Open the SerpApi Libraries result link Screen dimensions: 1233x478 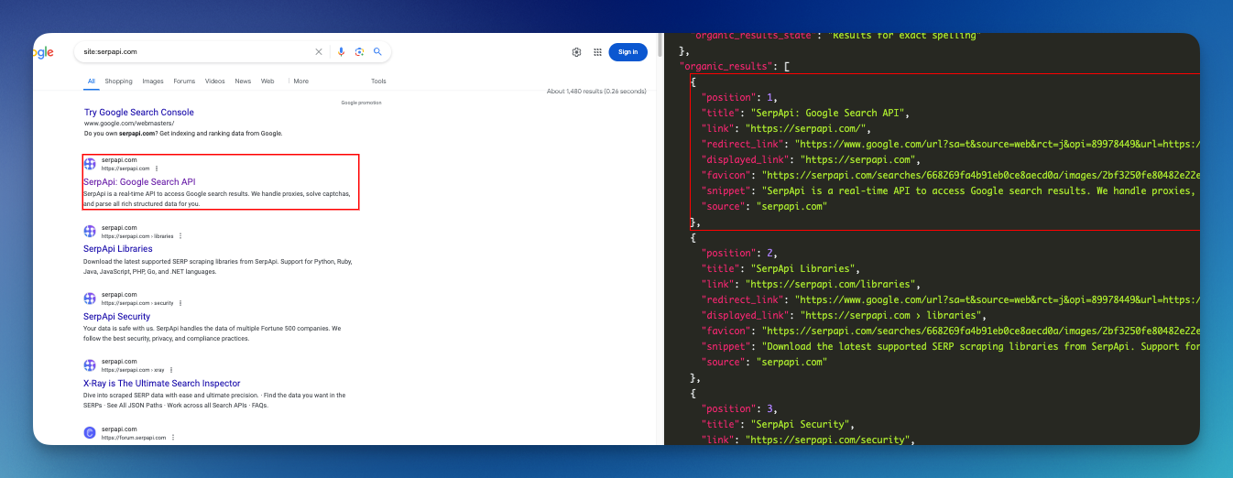118,249
